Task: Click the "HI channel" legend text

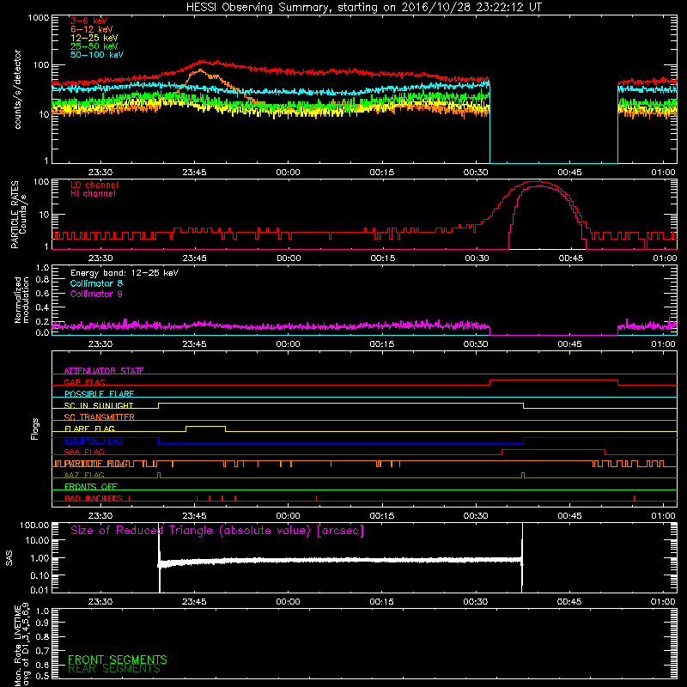Action: coord(94,194)
